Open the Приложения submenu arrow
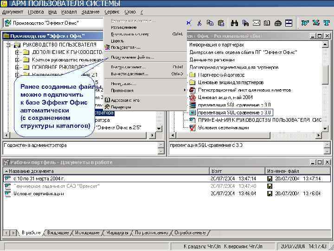The image size is (334, 251). tap(185, 91)
